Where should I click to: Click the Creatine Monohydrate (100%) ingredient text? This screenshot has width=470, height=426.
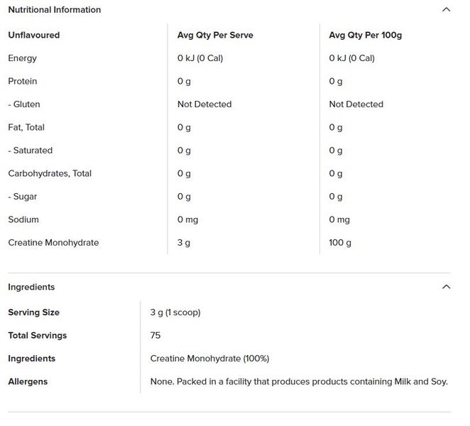(x=209, y=359)
